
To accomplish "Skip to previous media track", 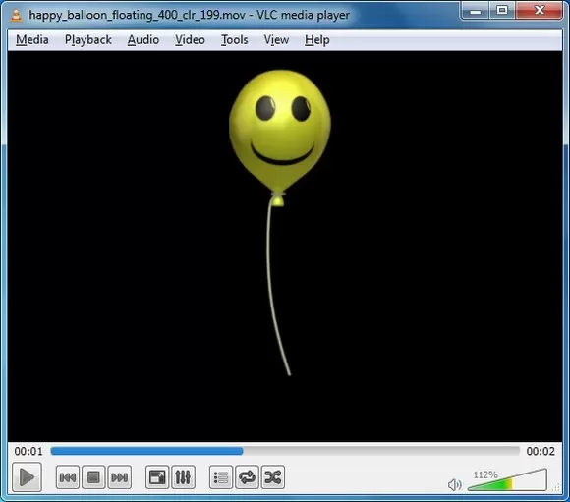I will 68,476.
